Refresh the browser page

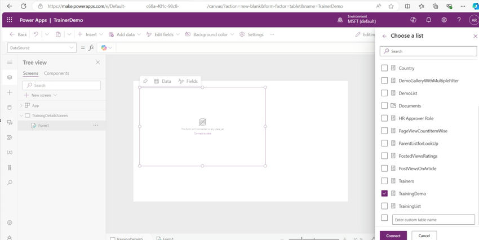[x=24, y=6]
